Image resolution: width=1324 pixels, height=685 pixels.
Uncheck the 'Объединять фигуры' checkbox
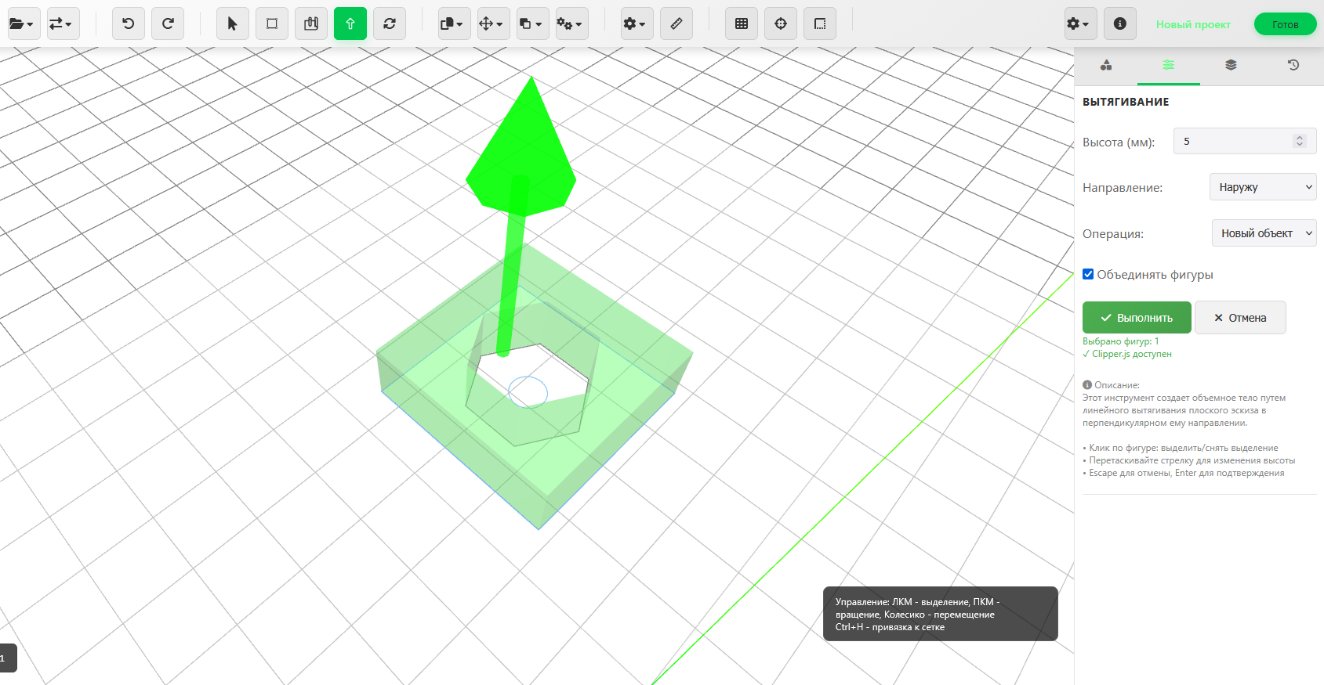point(1088,274)
